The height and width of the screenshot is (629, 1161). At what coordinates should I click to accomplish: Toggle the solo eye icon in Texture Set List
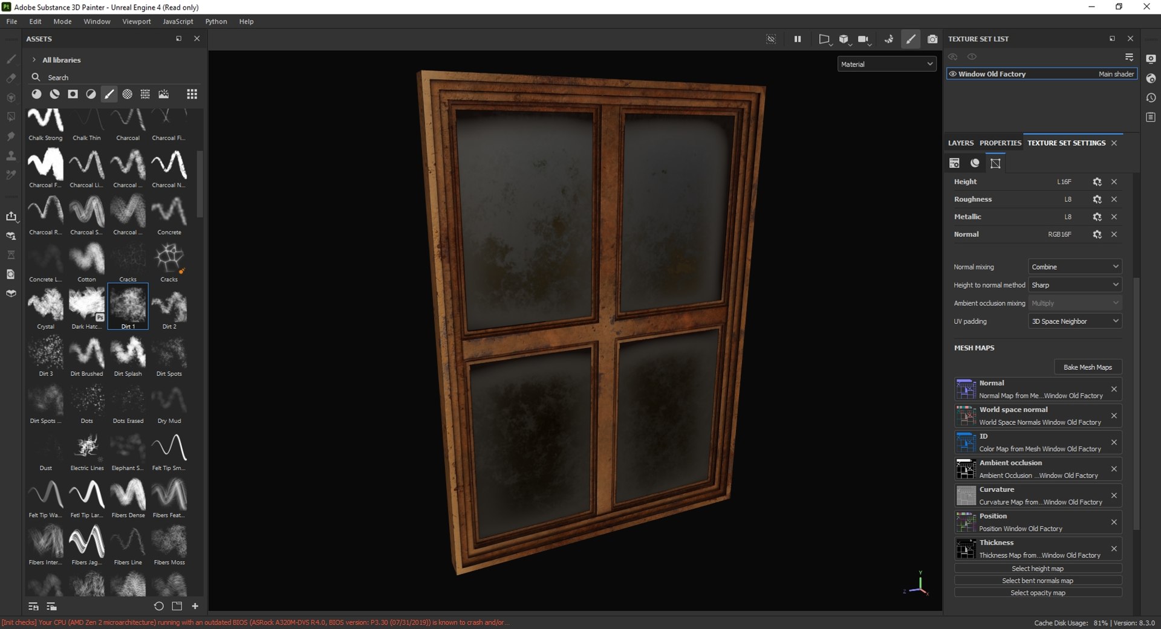click(x=972, y=57)
